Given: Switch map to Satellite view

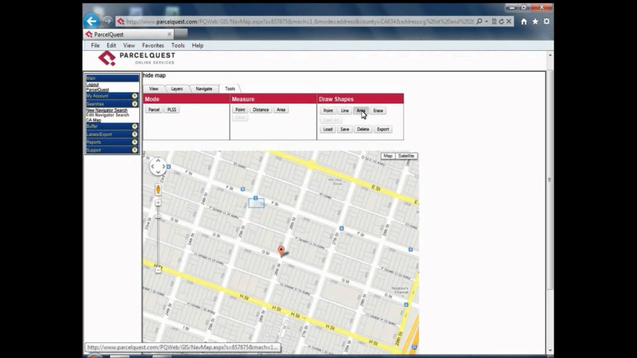Looking at the screenshot, I should [x=406, y=156].
